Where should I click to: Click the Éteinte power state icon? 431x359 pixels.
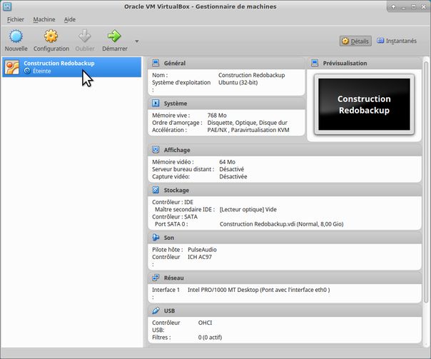pyautogui.click(x=27, y=71)
